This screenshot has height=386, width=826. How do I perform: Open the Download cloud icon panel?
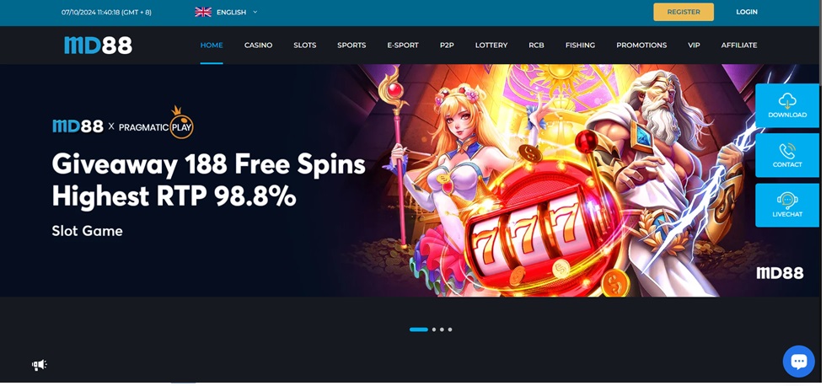pos(787,105)
